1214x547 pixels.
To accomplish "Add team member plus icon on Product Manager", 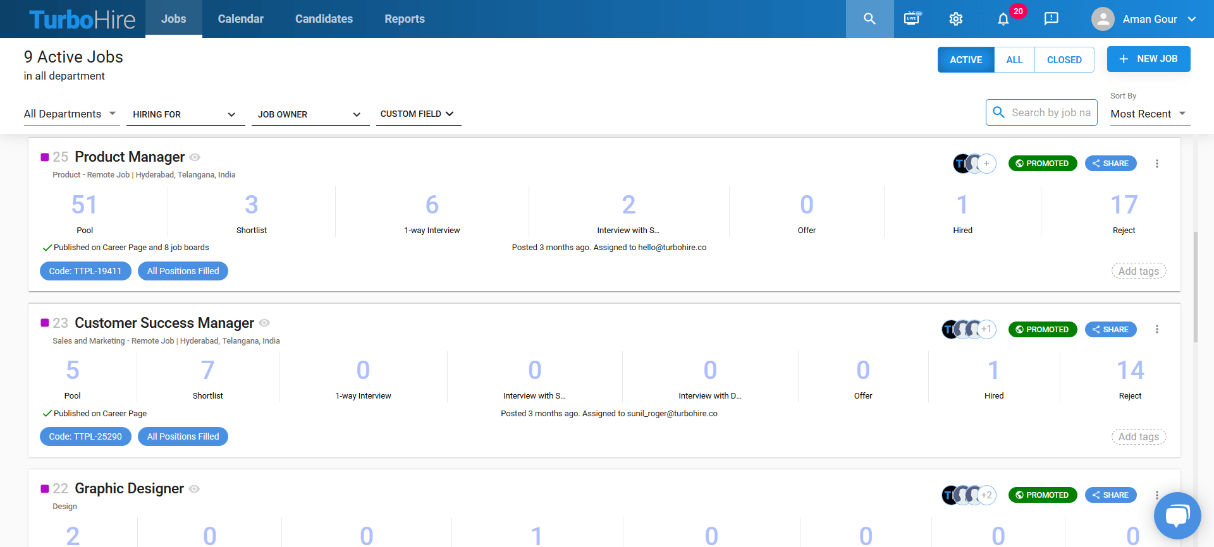I will coord(986,164).
